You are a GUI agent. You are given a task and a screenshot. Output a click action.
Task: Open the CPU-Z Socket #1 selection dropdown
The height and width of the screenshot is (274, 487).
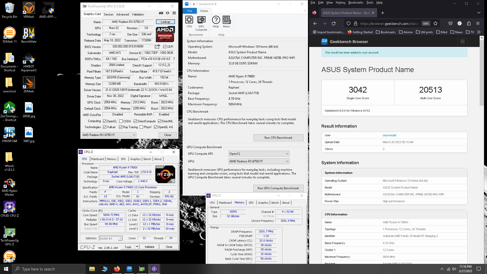[111, 238]
